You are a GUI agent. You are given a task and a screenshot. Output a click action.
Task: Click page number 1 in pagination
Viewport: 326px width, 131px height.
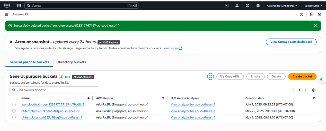tap(299, 90)
